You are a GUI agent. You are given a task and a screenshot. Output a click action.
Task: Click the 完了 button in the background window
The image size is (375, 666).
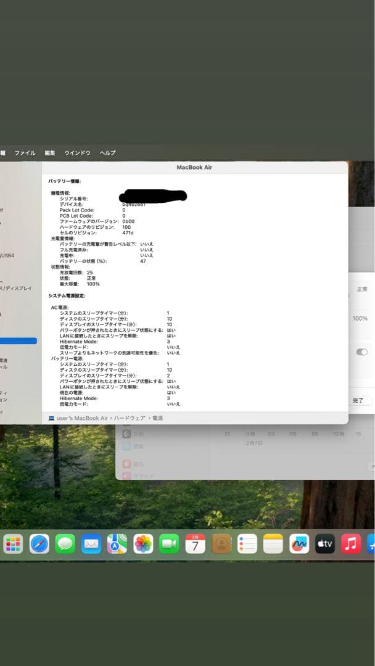358,401
